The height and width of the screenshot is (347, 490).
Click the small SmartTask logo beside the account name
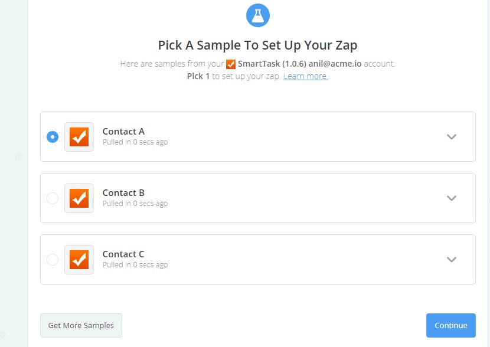(231, 64)
